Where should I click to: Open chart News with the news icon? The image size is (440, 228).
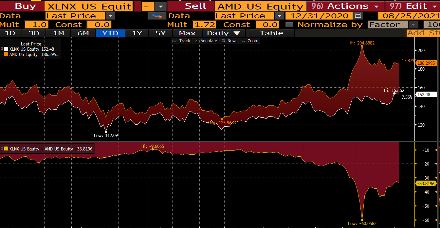pyautogui.click(x=229, y=41)
